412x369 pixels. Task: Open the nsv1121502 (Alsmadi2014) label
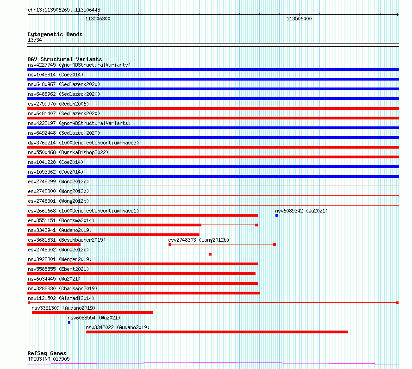coord(61,298)
